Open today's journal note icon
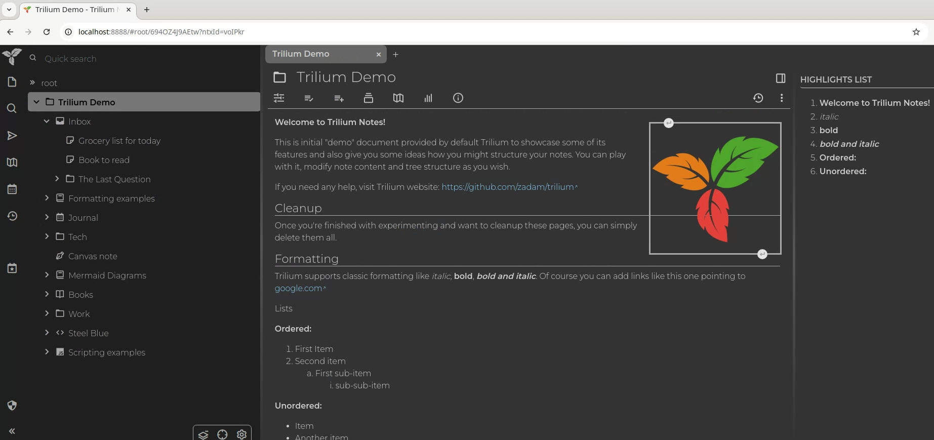This screenshot has width=934, height=440. click(x=12, y=268)
